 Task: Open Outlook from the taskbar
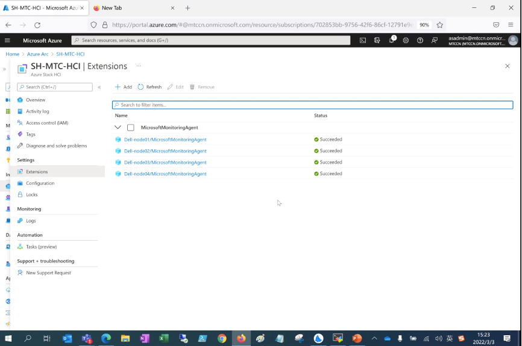[68, 338]
